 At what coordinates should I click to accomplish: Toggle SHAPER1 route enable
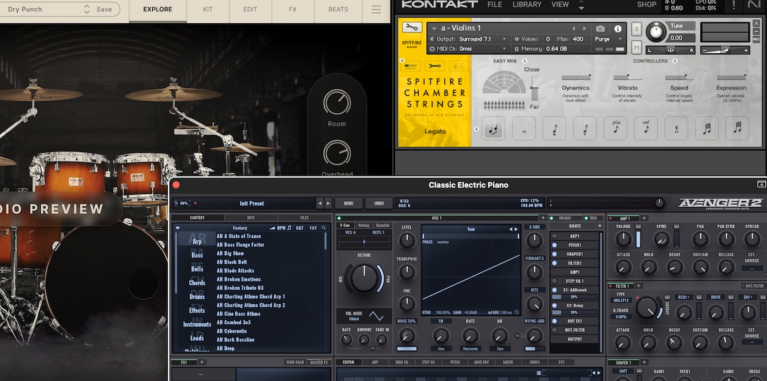(555, 254)
